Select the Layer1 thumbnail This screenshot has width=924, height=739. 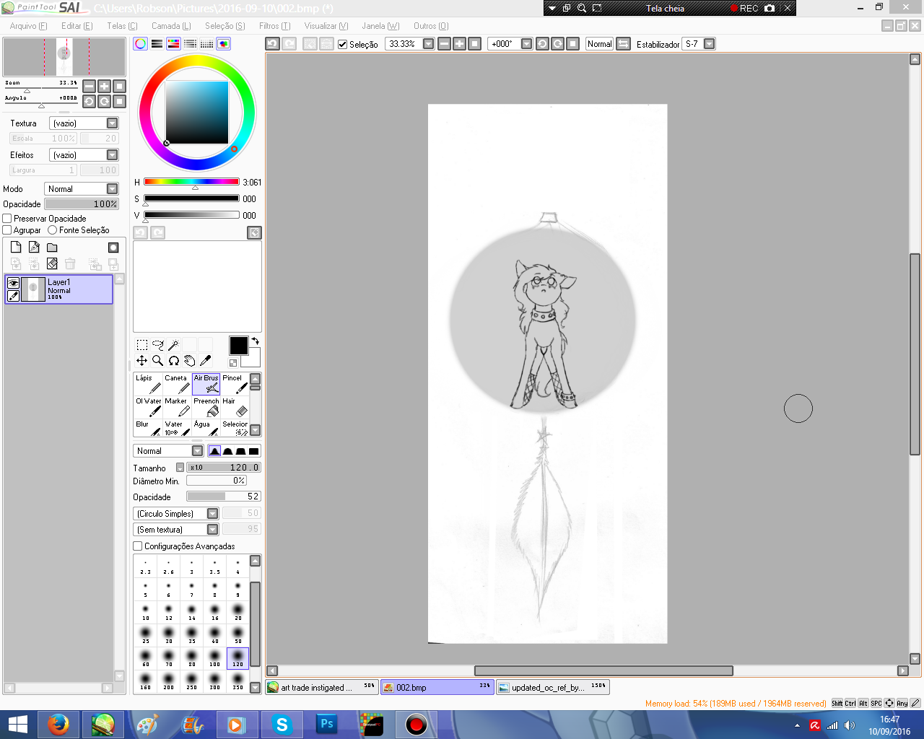tap(33, 289)
